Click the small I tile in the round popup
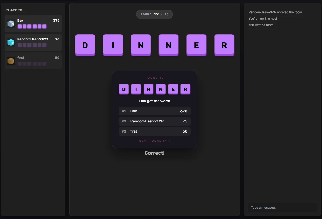The height and width of the screenshot is (219, 322). click(x=136, y=89)
